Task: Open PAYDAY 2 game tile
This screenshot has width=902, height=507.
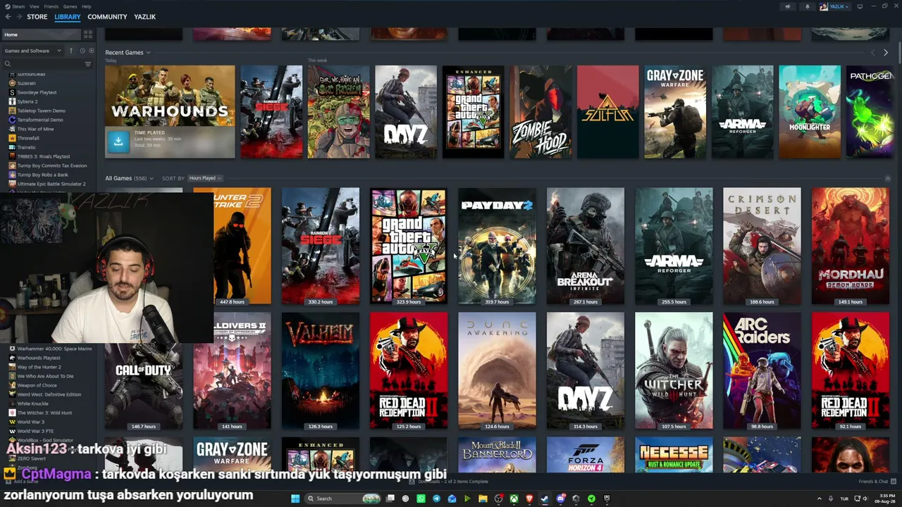Action: tap(497, 246)
